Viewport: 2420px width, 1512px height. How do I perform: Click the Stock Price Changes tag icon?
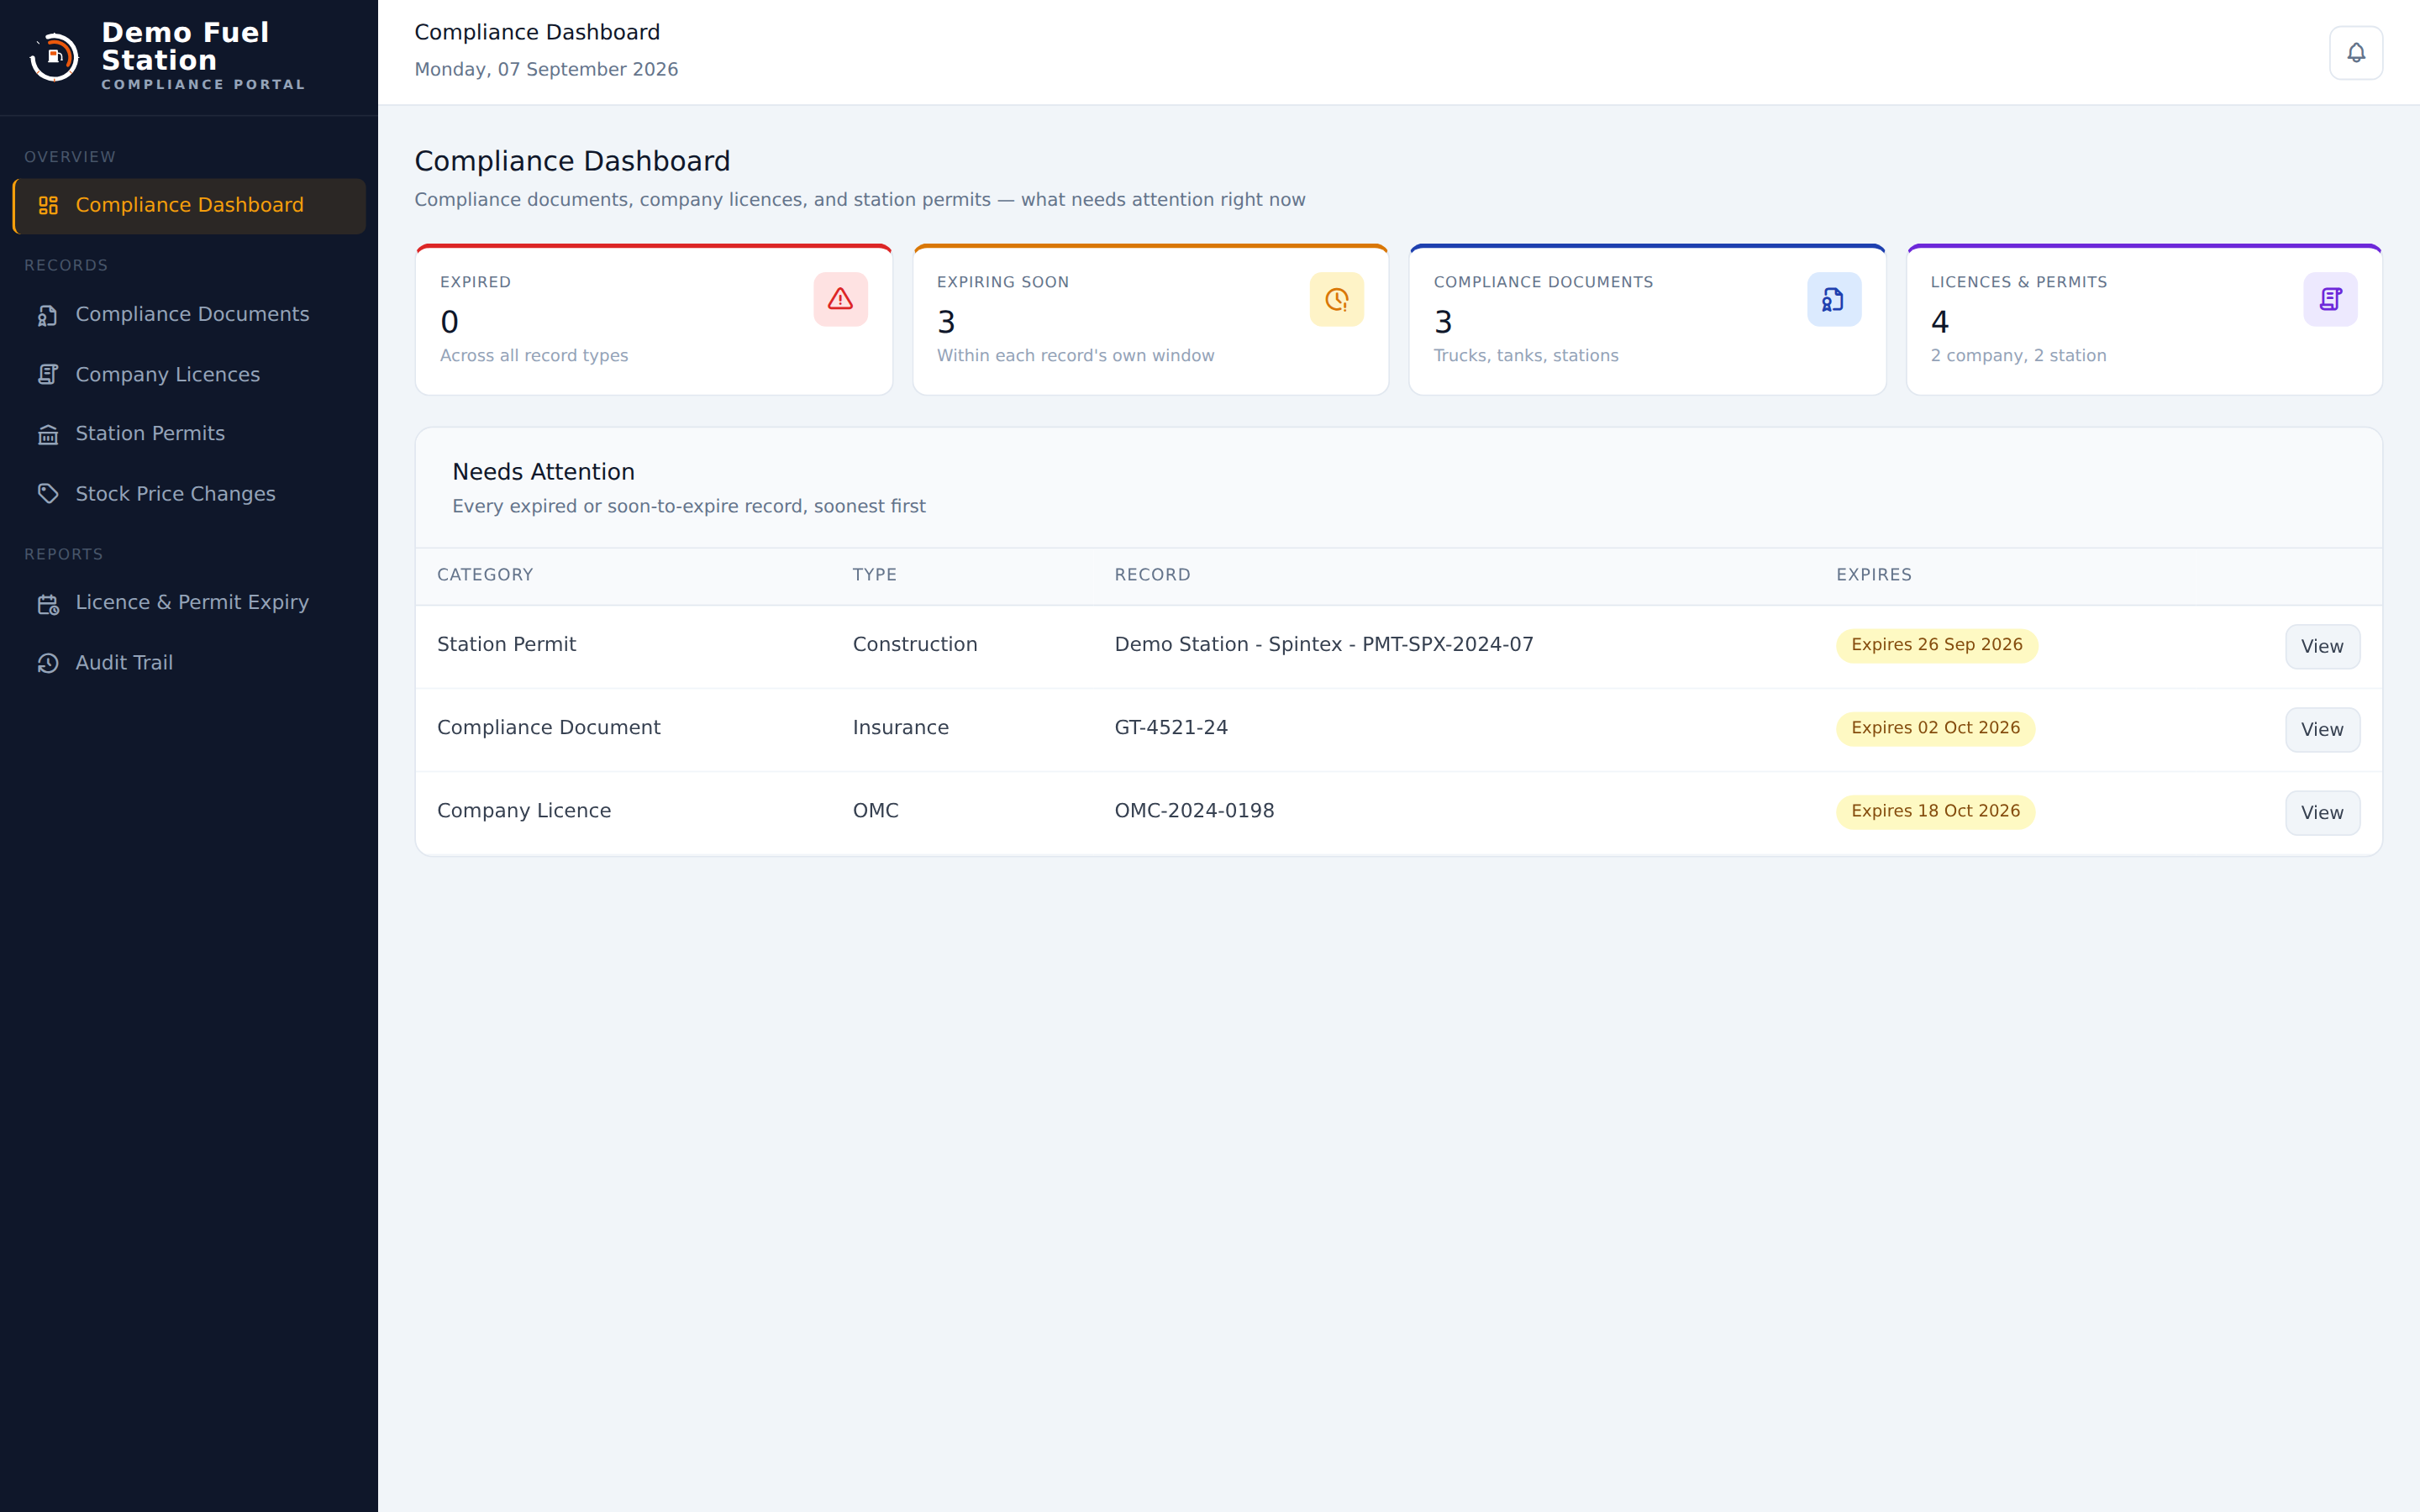coord(48,494)
